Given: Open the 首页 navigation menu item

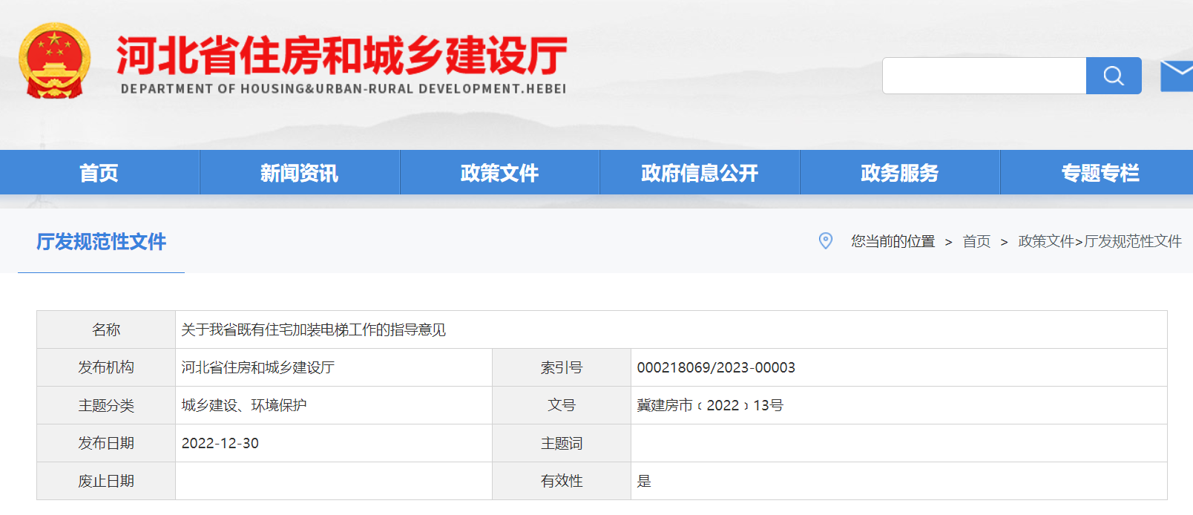Looking at the screenshot, I should [99, 173].
